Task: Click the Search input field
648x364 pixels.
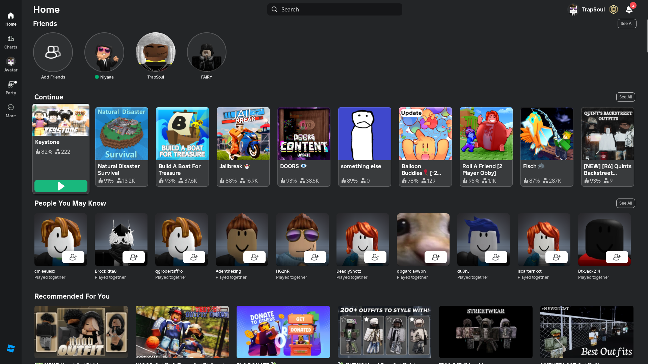Action: (x=335, y=9)
